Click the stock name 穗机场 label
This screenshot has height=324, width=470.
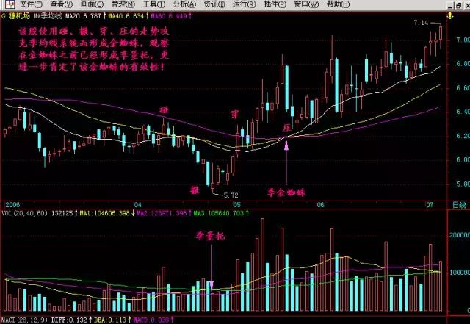click(x=19, y=16)
